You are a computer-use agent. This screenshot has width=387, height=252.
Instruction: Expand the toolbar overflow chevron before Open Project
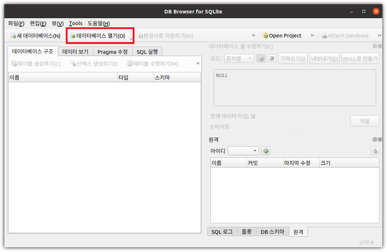[x=253, y=35]
